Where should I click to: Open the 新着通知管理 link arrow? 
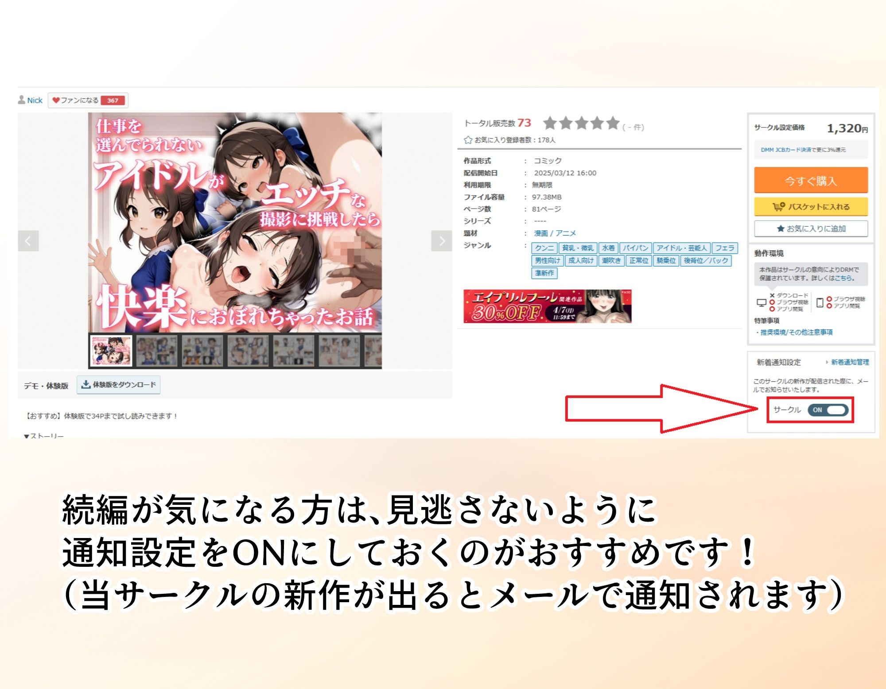(x=827, y=362)
